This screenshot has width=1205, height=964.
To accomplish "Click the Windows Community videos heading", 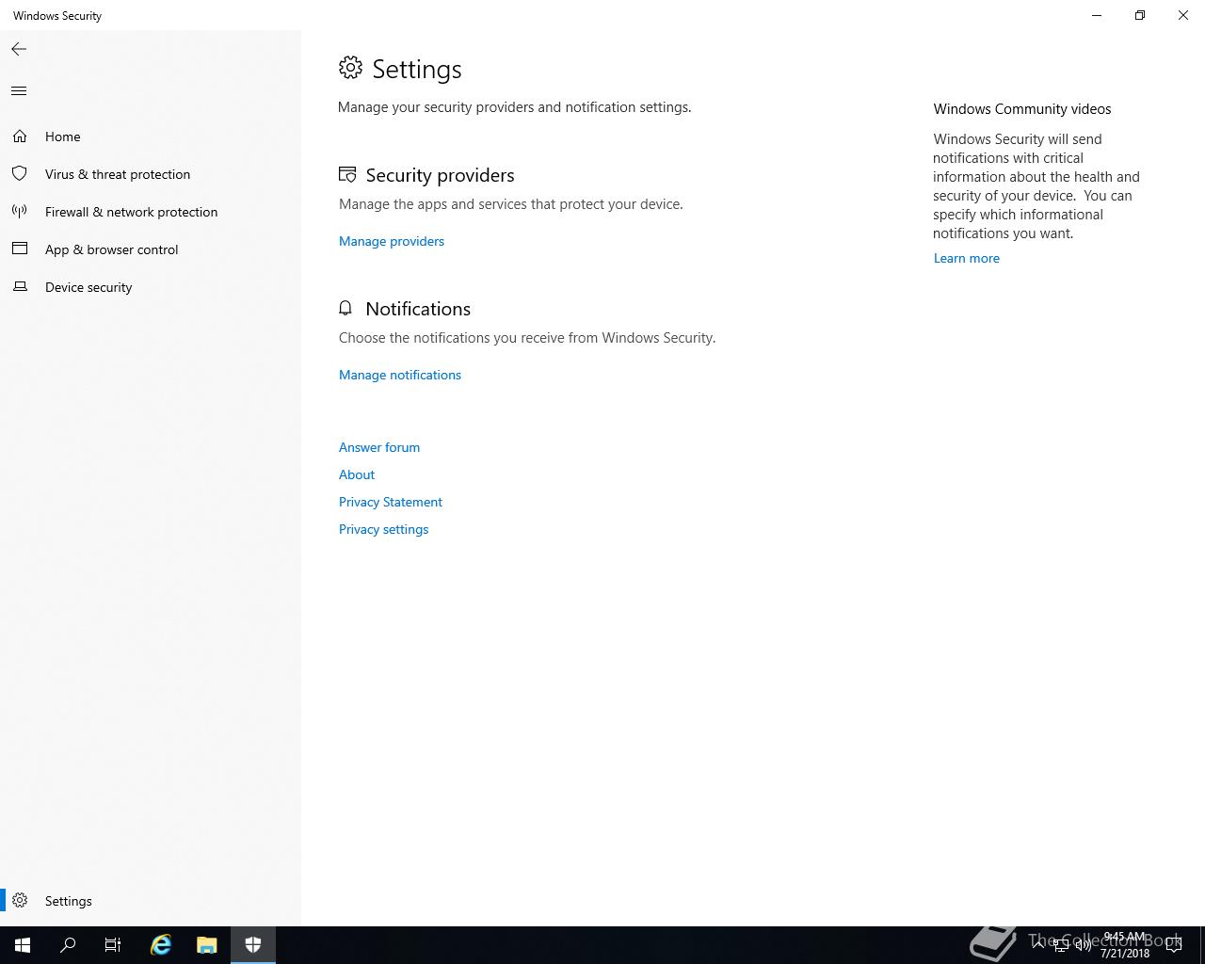I will point(1022,109).
